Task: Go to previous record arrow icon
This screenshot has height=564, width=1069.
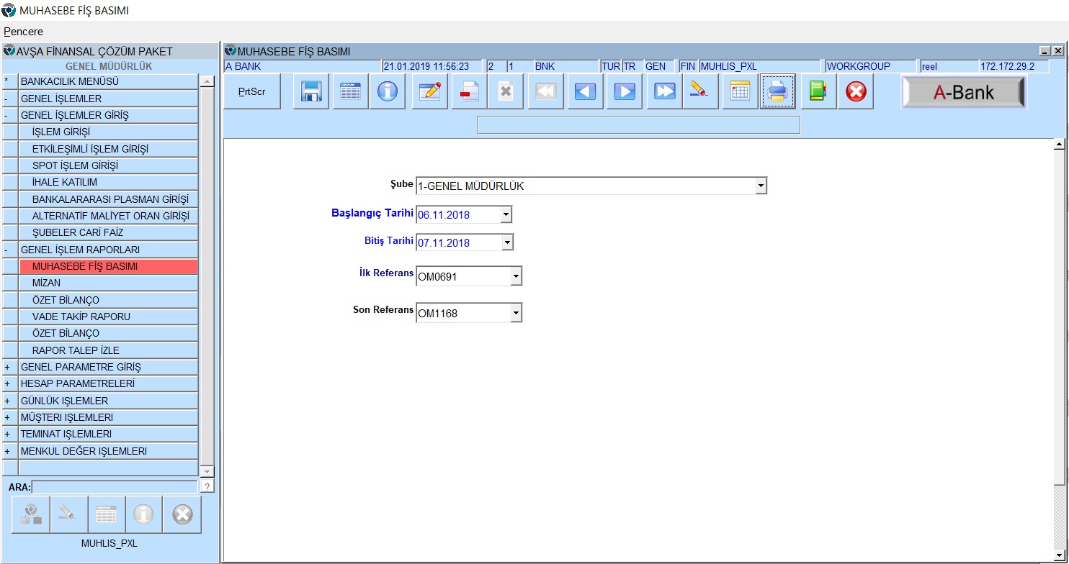Action: click(x=586, y=92)
